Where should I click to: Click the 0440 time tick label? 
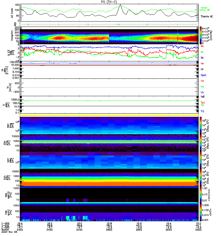tap(79, 230)
